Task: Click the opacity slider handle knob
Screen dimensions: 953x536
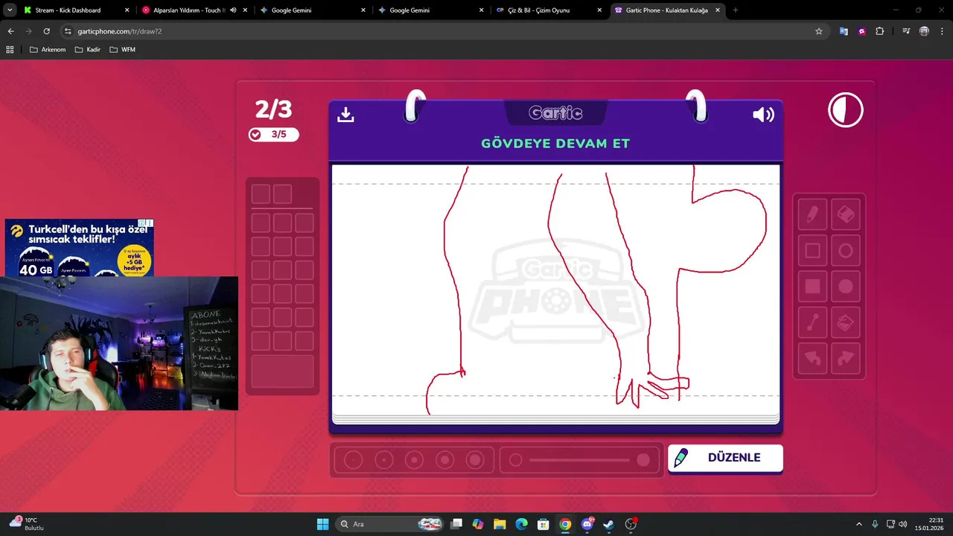Action: [643, 460]
